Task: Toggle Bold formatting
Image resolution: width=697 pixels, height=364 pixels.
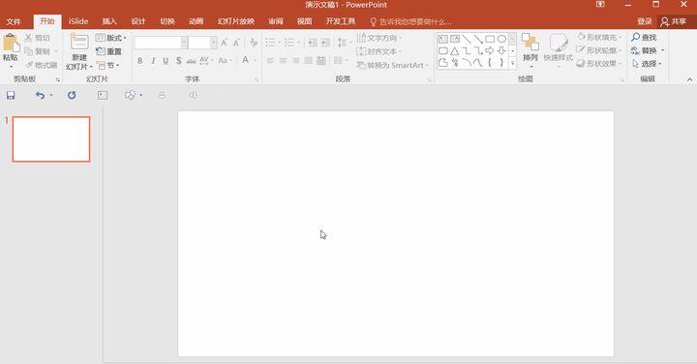Action: (140, 60)
